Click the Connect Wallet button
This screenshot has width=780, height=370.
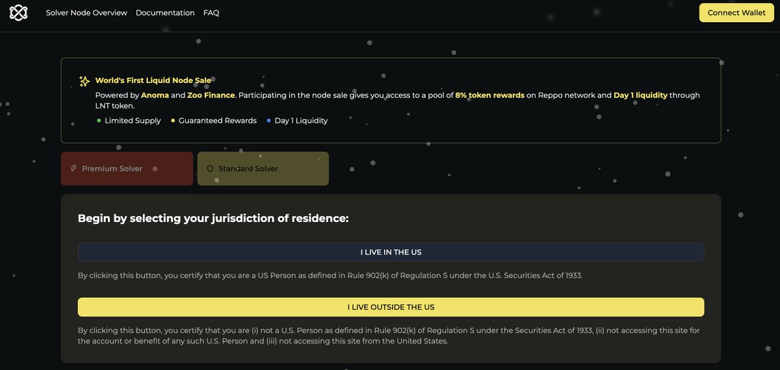(736, 13)
